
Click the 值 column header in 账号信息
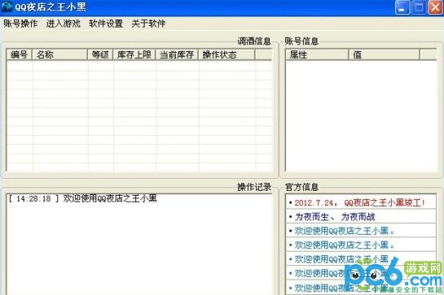(x=385, y=54)
